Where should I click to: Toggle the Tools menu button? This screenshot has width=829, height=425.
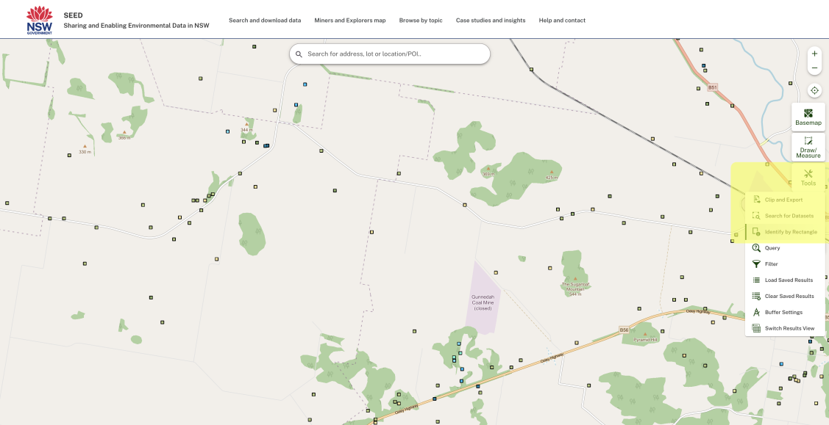click(x=808, y=177)
